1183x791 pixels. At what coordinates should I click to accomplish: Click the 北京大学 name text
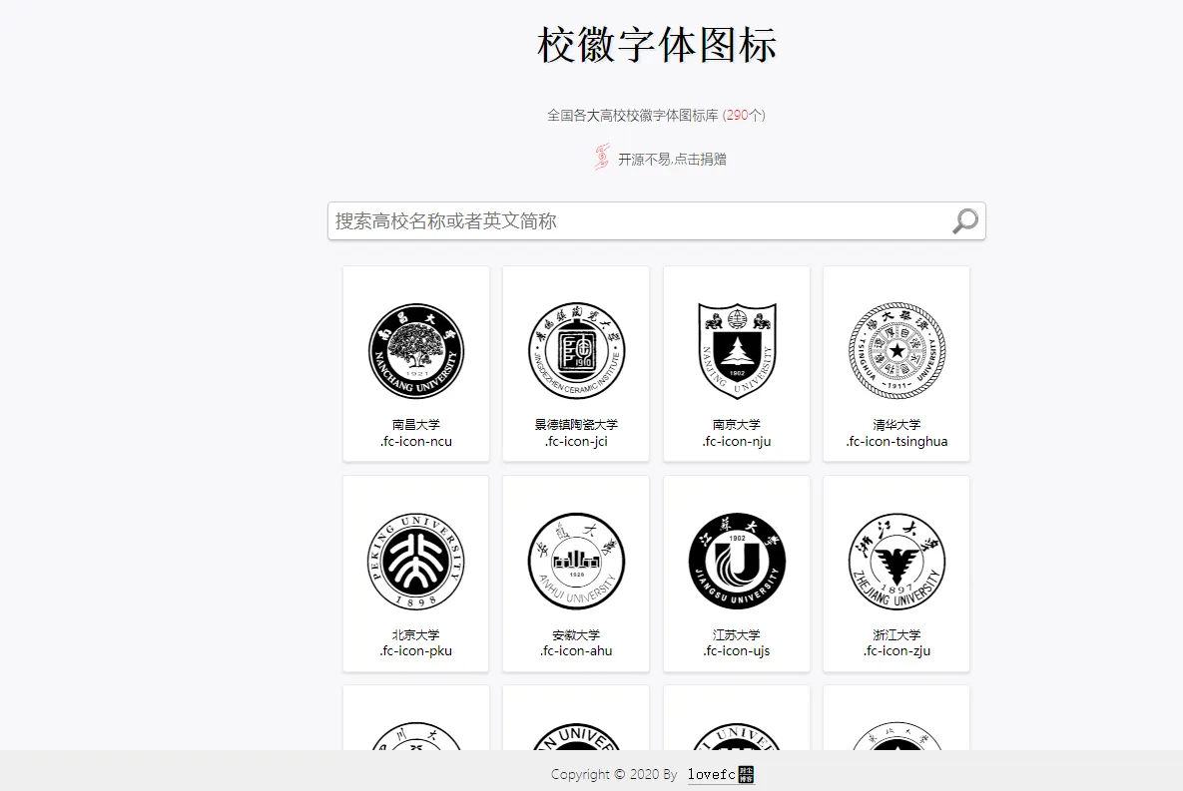415,635
